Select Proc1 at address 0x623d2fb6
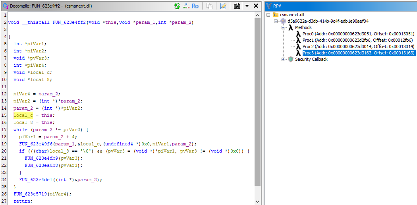 tap(358, 40)
